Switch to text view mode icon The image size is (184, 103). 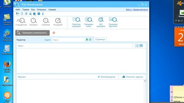coord(137,46)
